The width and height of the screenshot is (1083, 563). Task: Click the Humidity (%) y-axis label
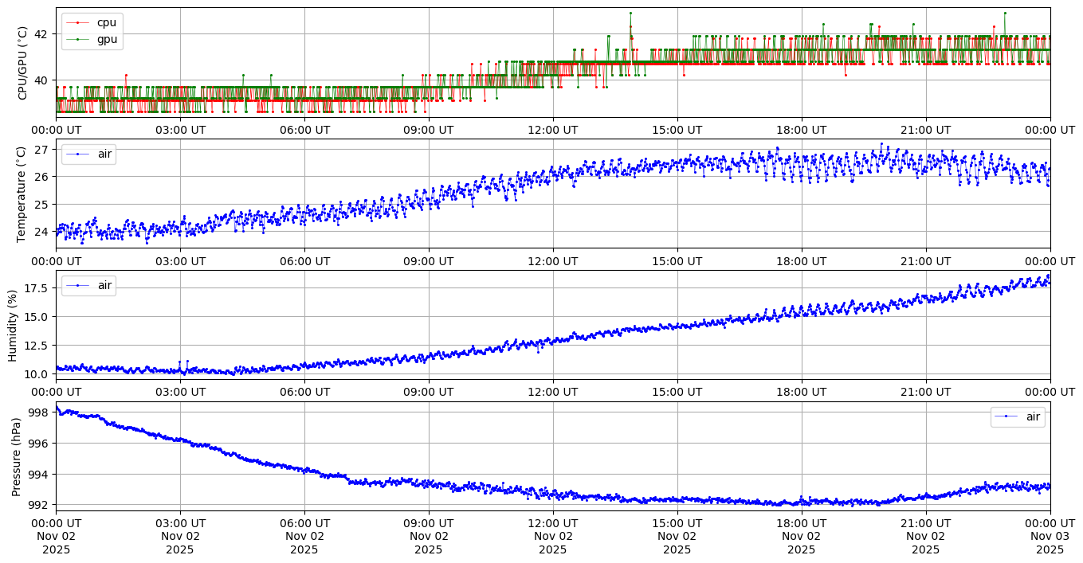click(13, 325)
